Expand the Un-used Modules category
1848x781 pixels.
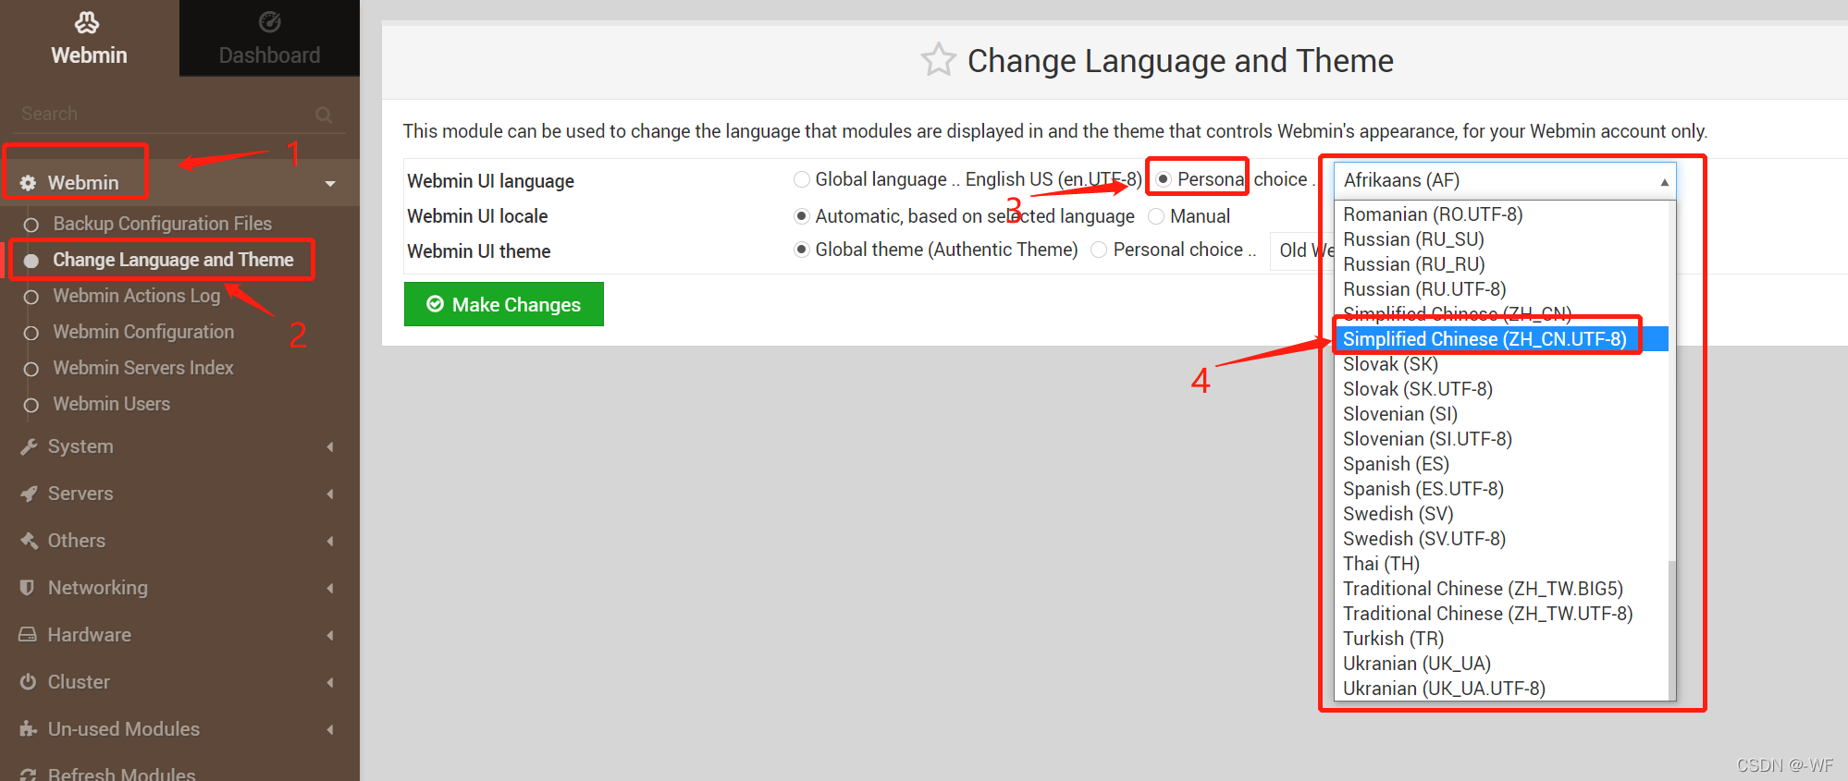point(330,729)
